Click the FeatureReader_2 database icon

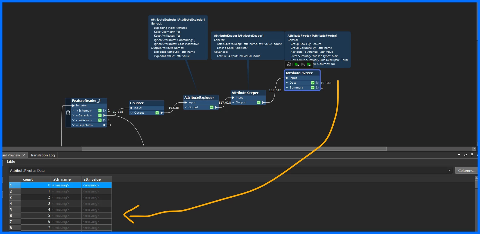[68, 113]
